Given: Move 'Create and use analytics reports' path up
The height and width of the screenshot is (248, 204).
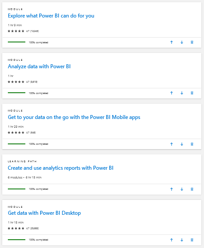Looking at the screenshot, I should click(171, 189).
